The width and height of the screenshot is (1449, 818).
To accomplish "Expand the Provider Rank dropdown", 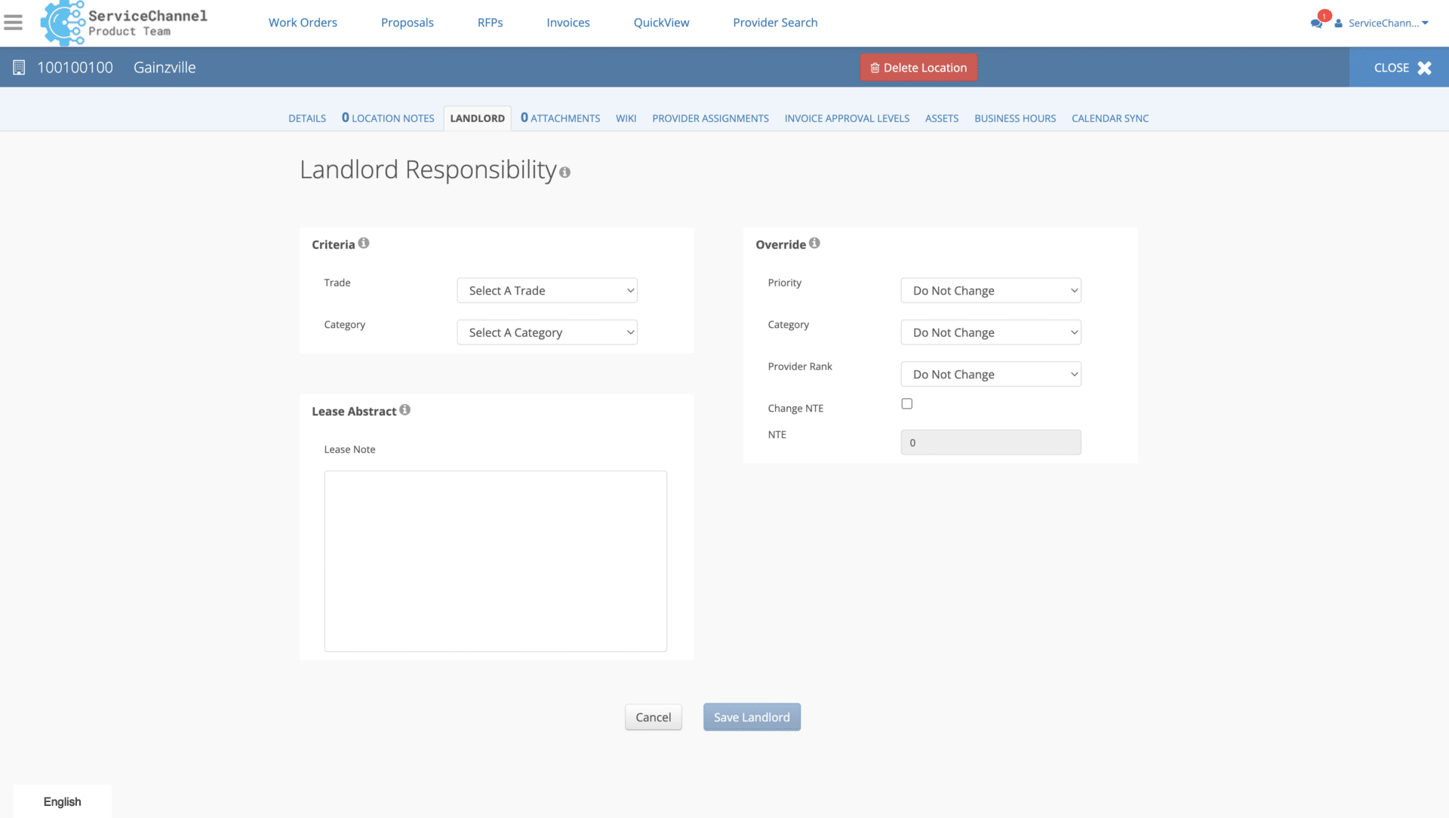I will click(990, 375).
